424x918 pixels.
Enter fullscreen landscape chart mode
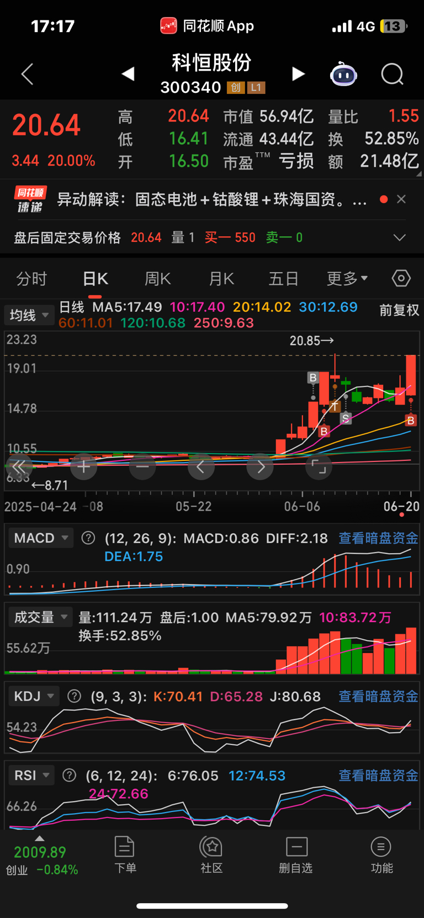click(x=319, y=466)
